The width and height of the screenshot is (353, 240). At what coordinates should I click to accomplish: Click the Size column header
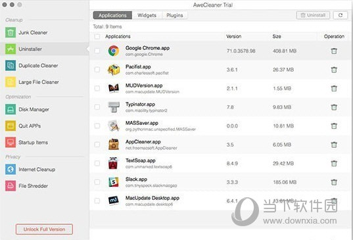[x=277, y=36]
